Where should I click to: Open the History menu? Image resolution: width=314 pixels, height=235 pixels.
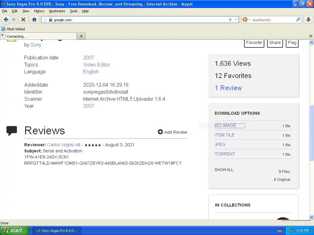[x=39, y=11]
